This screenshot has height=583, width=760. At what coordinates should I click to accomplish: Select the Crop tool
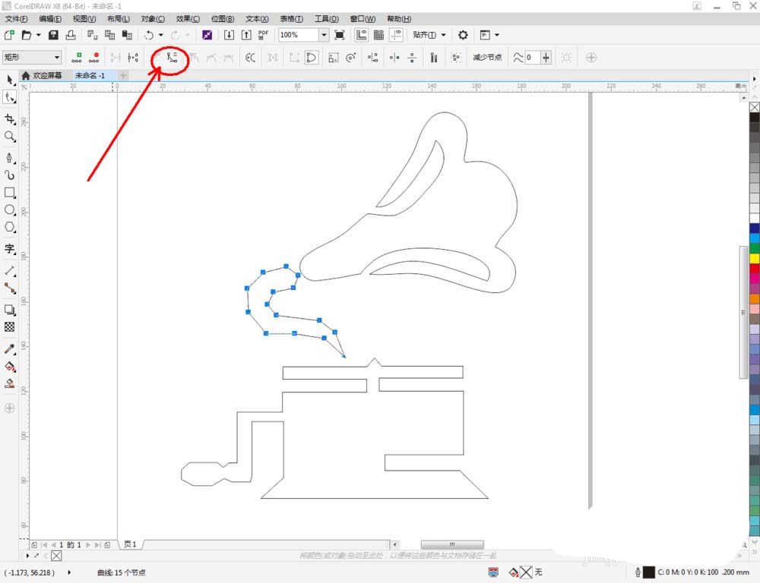tap(10, 119)
